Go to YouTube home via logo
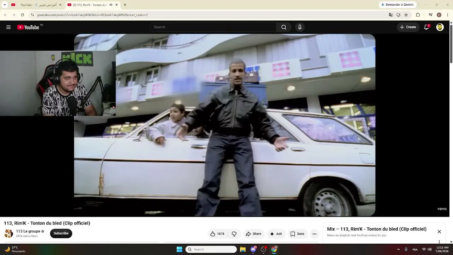The image size is (453, 255). point(28,27)
